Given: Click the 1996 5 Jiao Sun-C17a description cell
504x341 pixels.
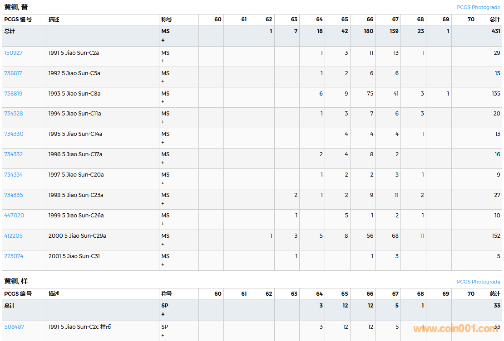Looking at the screenshot, I should (75, 154).
